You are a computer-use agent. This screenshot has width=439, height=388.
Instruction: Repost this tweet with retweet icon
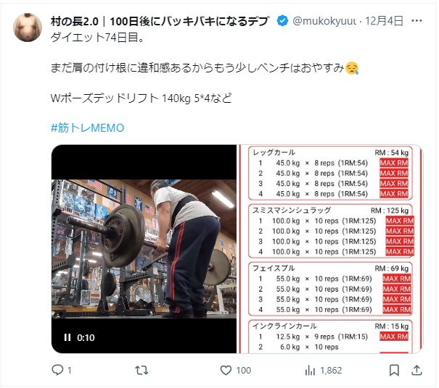(x=141, y=371)
